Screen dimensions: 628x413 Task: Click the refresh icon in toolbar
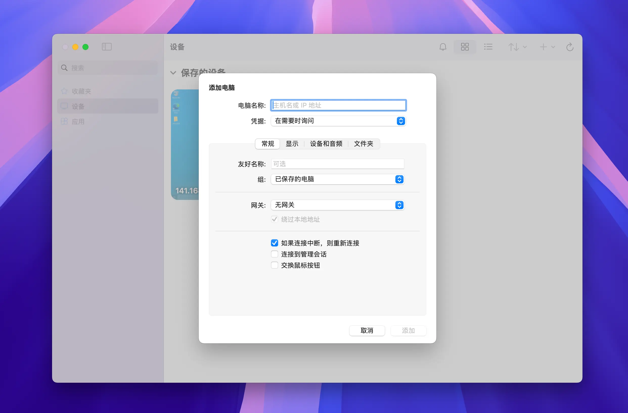pos(570,47)
